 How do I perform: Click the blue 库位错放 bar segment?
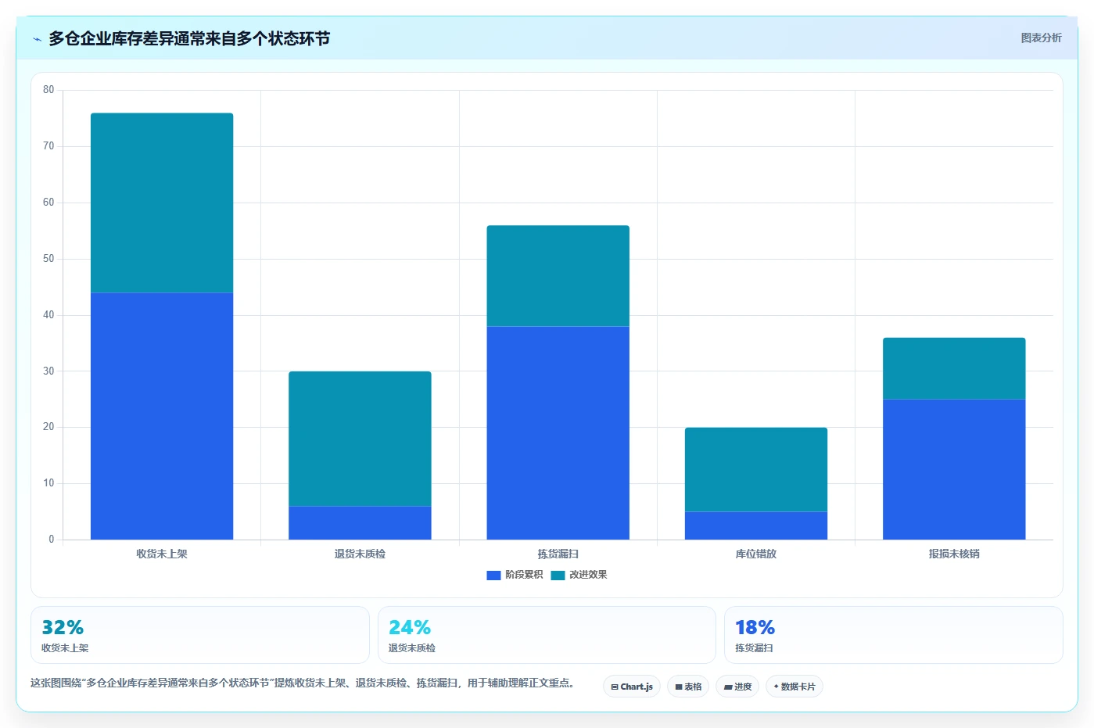click(x=756, y=525)
